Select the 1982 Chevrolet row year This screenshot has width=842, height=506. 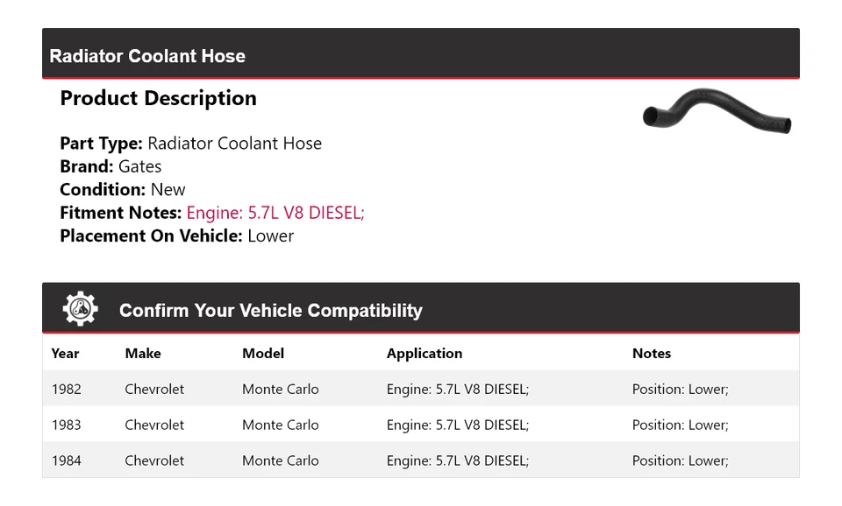coord(66,390)
